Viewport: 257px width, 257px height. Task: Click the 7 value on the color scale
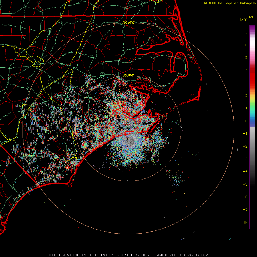(x=246, y=32)
